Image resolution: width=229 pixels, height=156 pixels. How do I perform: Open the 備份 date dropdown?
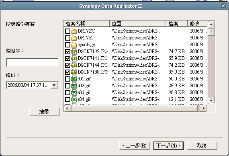click(54, 85)
